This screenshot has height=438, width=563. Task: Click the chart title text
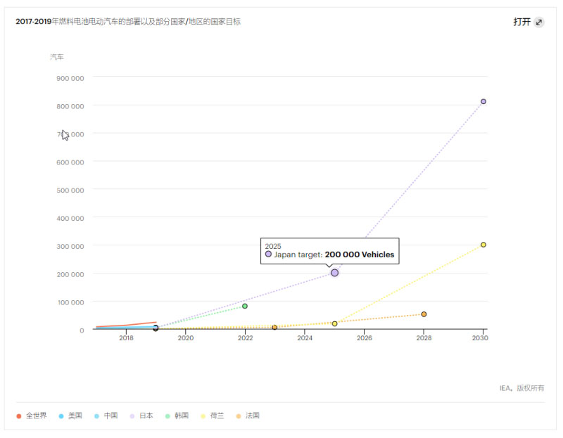[128, 22]
